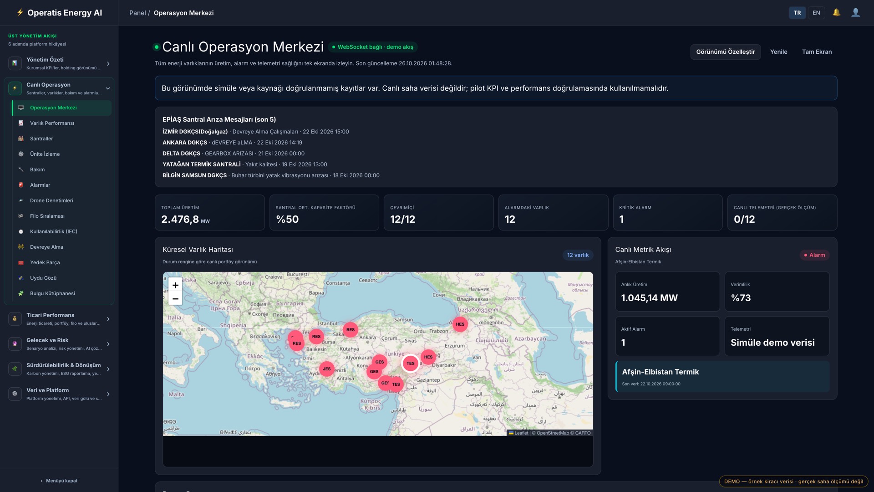Expand the Ticari Performans section chevron

[108, 319]
